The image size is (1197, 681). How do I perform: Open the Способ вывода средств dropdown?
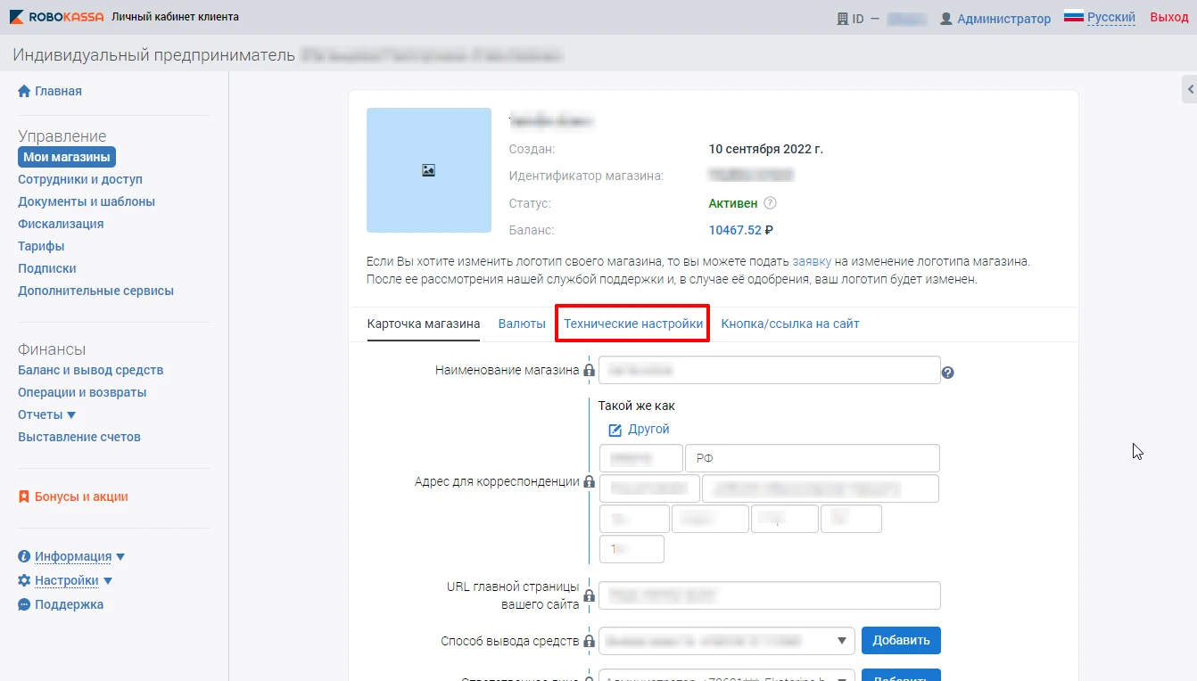pyautogui.click(x=727, y=640)
